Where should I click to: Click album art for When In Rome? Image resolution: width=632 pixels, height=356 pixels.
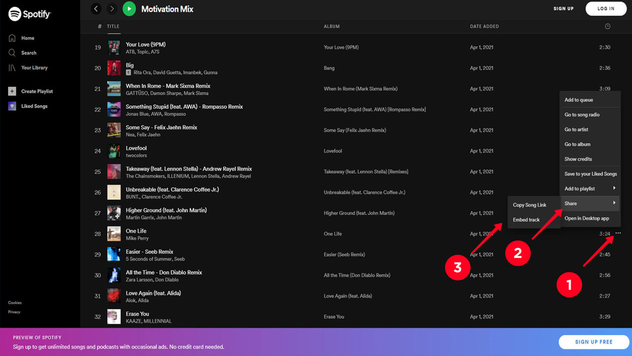point(114,88)
